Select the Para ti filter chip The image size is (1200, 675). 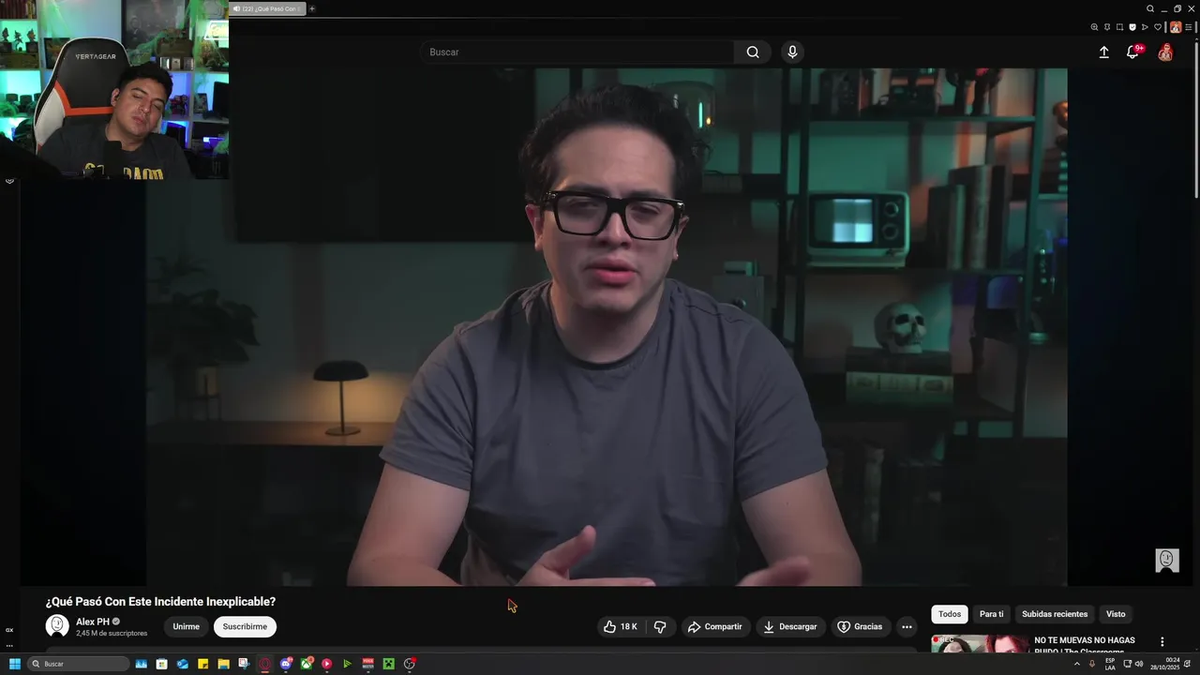point(991,614)
